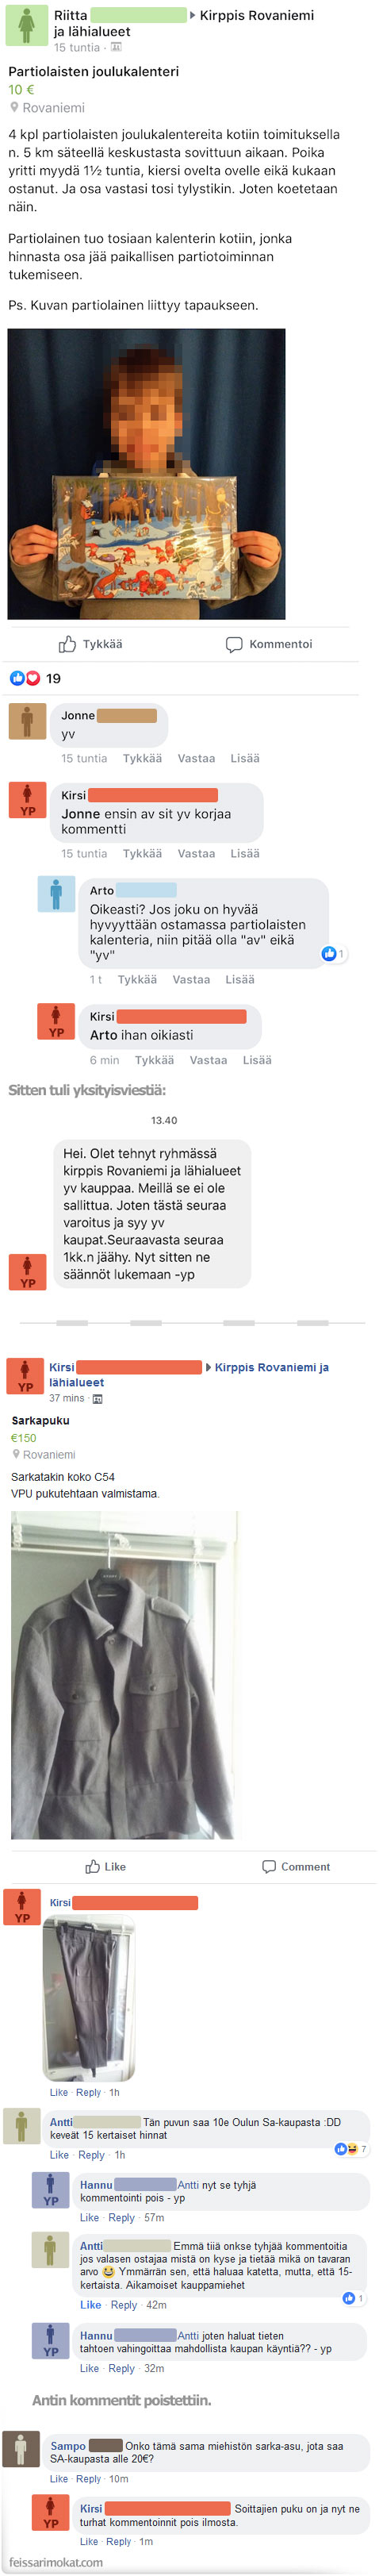Click Jonne's brown profile avatar
This screenshot has width=379, height=2576.
[27, 721]
